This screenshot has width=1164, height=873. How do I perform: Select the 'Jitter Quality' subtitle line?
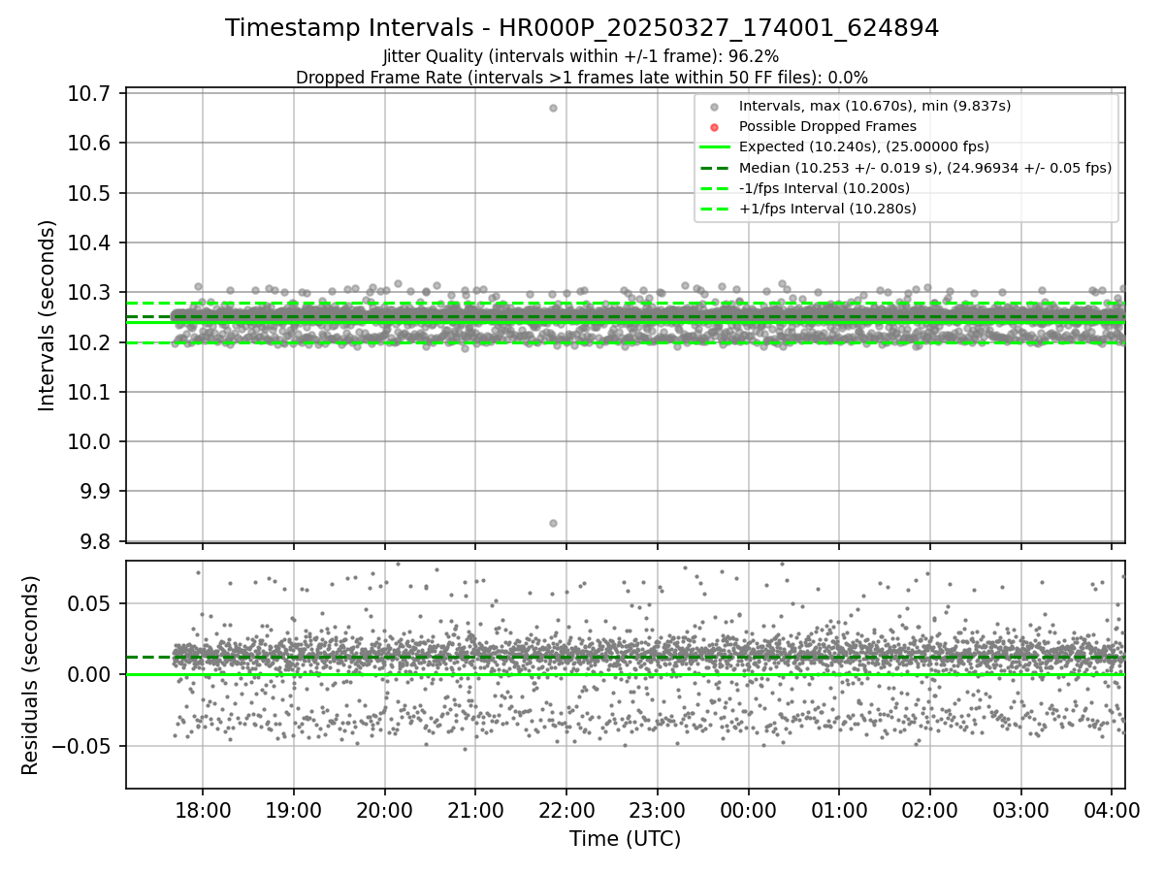coord(581,56)
